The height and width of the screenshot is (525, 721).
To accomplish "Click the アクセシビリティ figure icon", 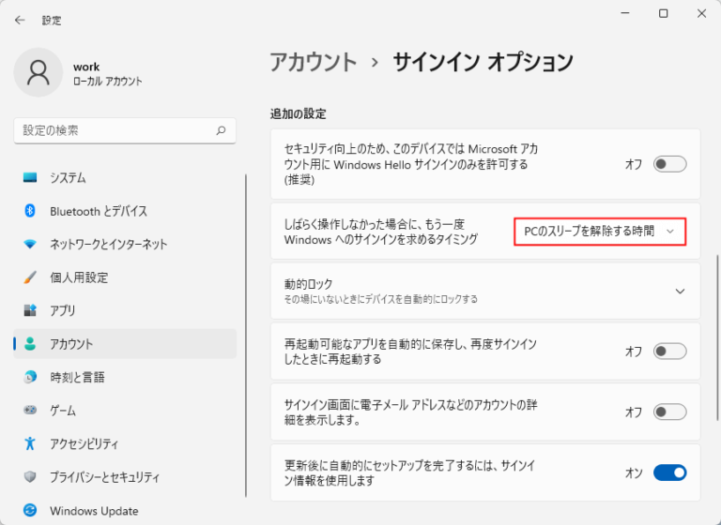I will 30,443.
